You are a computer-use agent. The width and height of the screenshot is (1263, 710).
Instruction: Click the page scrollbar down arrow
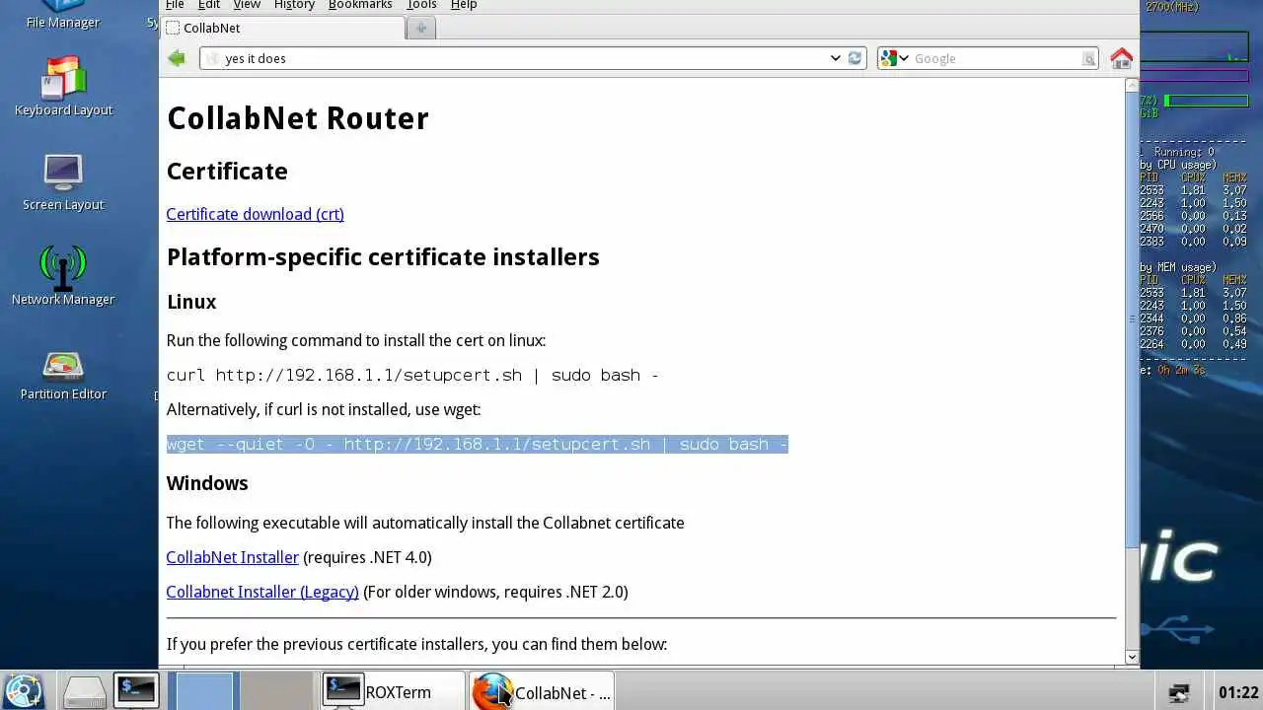pyautogui.click(x=1132, y=657)
